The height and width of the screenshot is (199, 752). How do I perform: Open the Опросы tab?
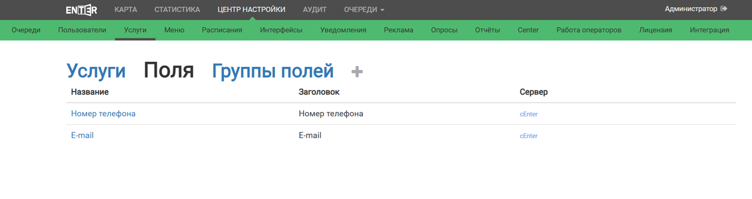click(x=444, y=30)
